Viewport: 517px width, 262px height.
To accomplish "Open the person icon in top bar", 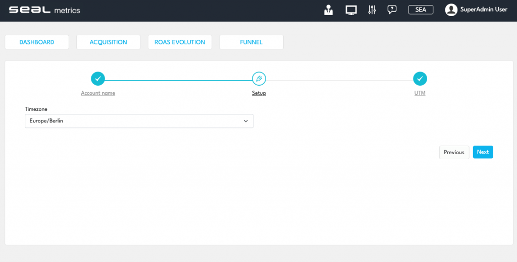I will 329,10.
